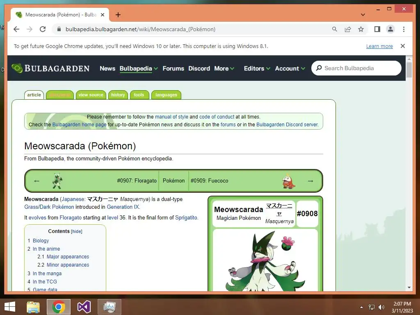Open the code of conduct link
Screen dimensions: 420x315
[217, 117]
